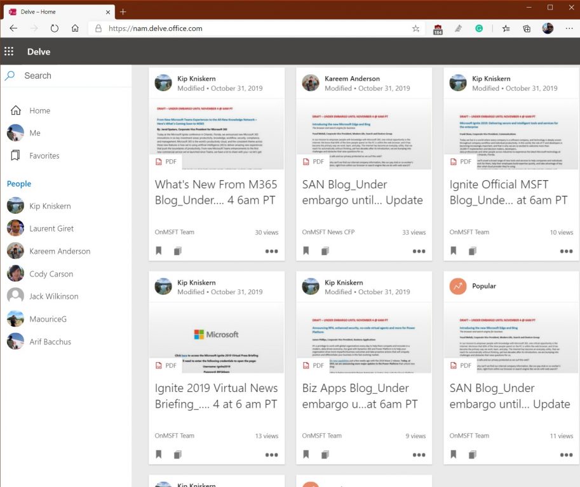Add Ignite 2019 Virtual News Briefing to a board
Image resolution: width=580 pixels, height=487 pixels.
(178, 455)
